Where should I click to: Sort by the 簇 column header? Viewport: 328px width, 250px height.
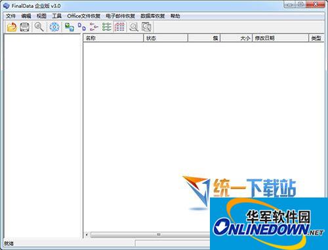click(204, 38)
